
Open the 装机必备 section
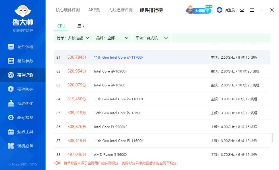(23, 146)
